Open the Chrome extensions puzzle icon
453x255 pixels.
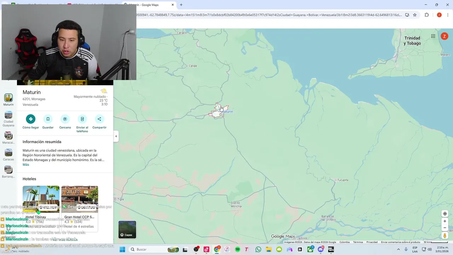tap(426, 15)
